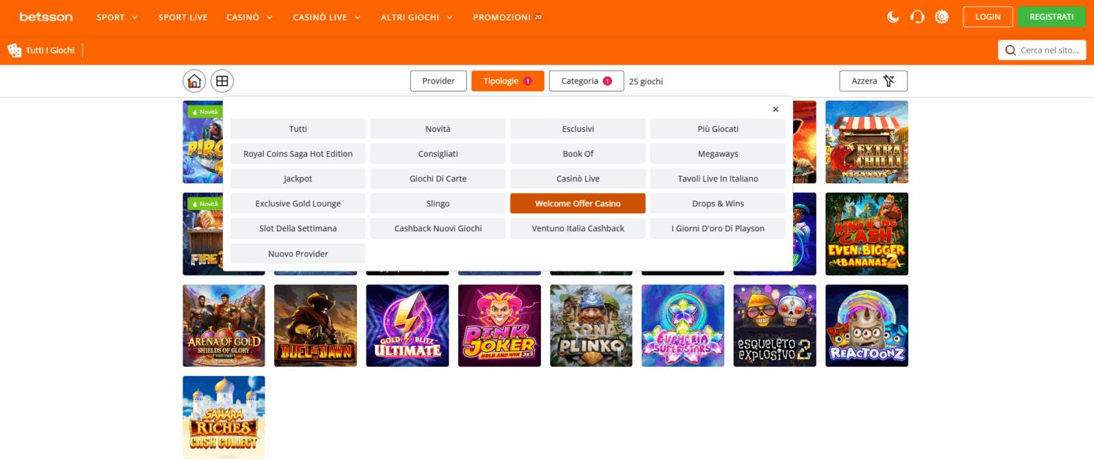Expand the Altri Giochi dropdown
The height and width of the screenshot is (461, 1094).
416,17
